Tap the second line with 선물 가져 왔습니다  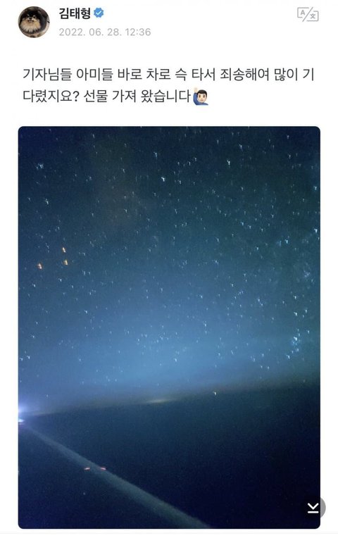(115, 96)
